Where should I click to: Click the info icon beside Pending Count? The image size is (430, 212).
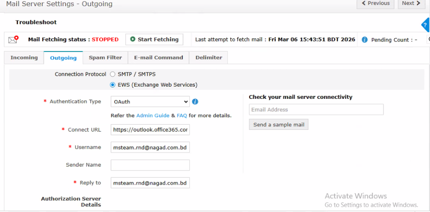pos(365,40)
